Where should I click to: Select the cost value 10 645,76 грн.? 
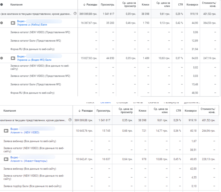(84, 131)
